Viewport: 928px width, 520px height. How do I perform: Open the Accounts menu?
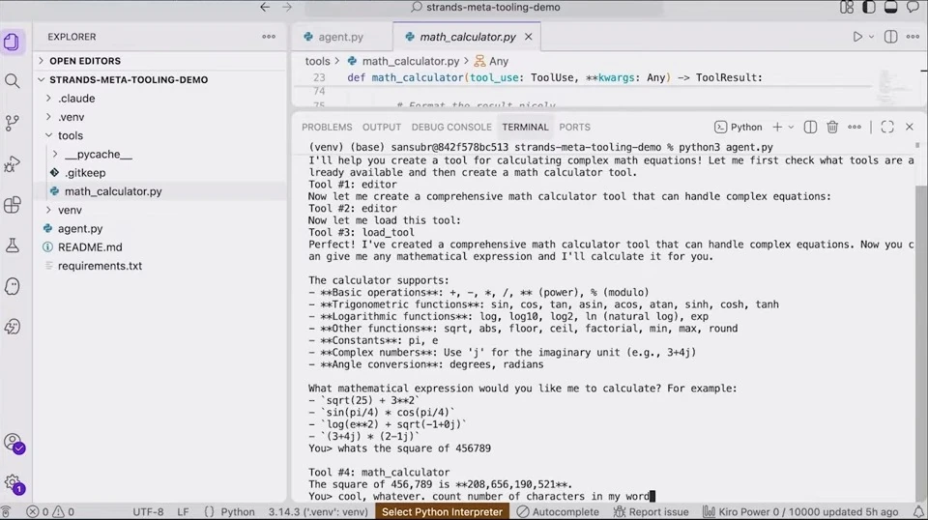13,443
